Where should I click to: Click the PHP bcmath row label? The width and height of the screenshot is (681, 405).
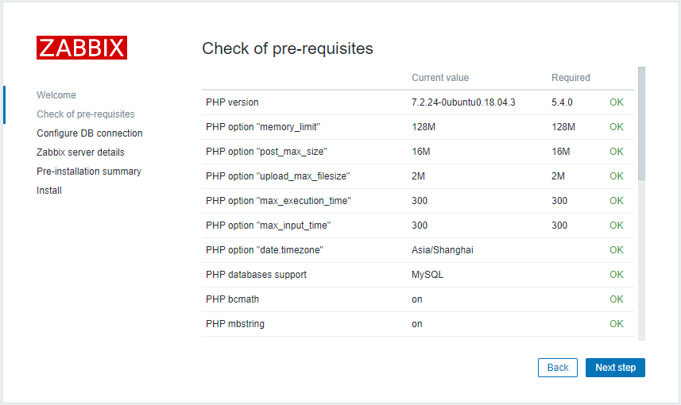coord(232,299)
